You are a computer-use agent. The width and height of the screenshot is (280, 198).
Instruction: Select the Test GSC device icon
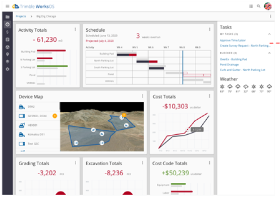pyautogui.click(x=22, y=143)
